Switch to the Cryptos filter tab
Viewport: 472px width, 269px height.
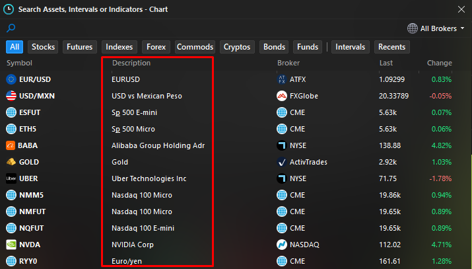(x=237, y=47)
